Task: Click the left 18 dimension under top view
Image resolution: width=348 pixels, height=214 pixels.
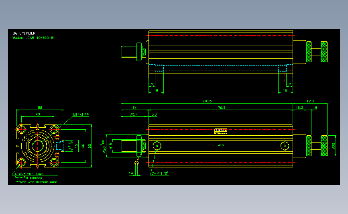Action: 156,90
